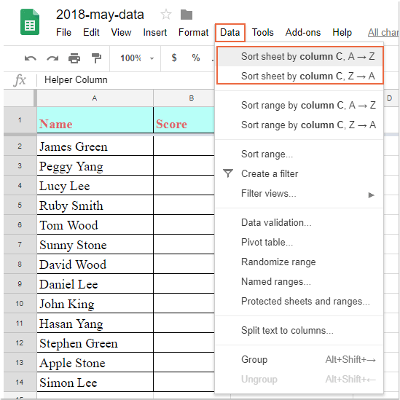Star the 2018-may-data document
This screenshot has width=400, height=400.
point(166,15)
